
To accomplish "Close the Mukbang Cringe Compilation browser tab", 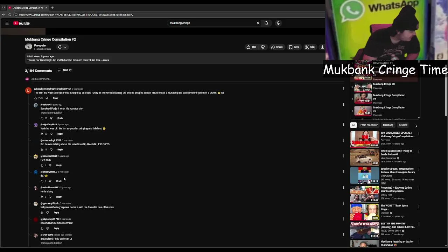I will 46,8.
